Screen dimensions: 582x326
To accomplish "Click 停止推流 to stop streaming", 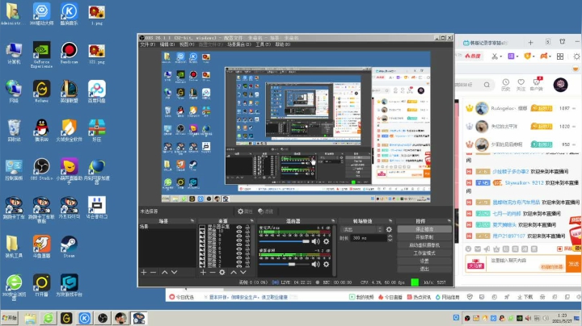I will [x=424, y=229].
